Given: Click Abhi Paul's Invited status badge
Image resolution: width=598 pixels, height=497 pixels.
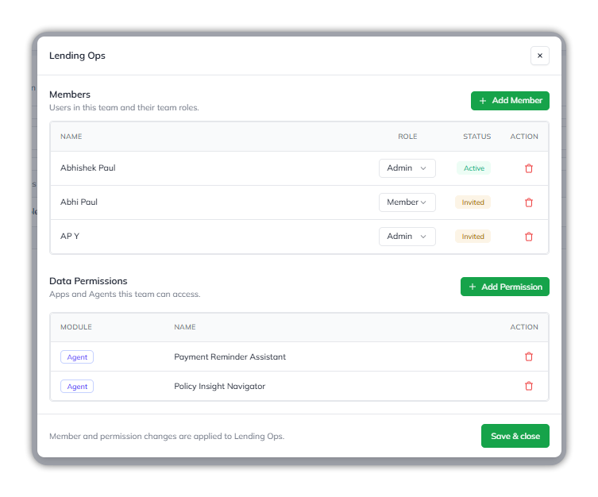Looking at the screenshot, I should click(473, 202).
